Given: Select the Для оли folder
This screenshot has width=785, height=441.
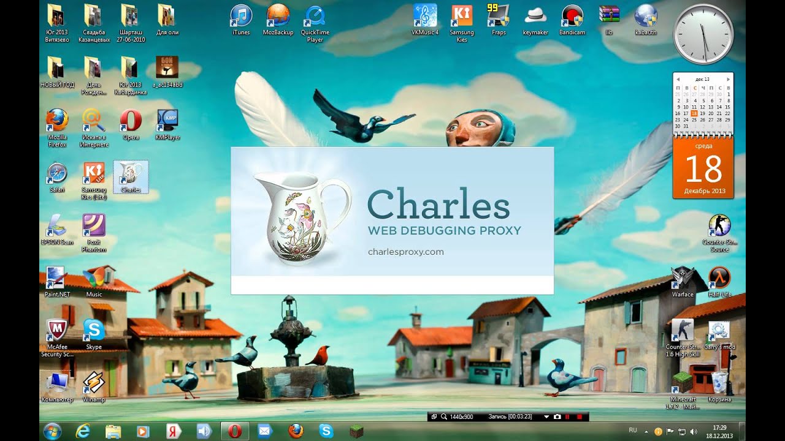Looking at the screenshot, I should [x=167, y=20].
